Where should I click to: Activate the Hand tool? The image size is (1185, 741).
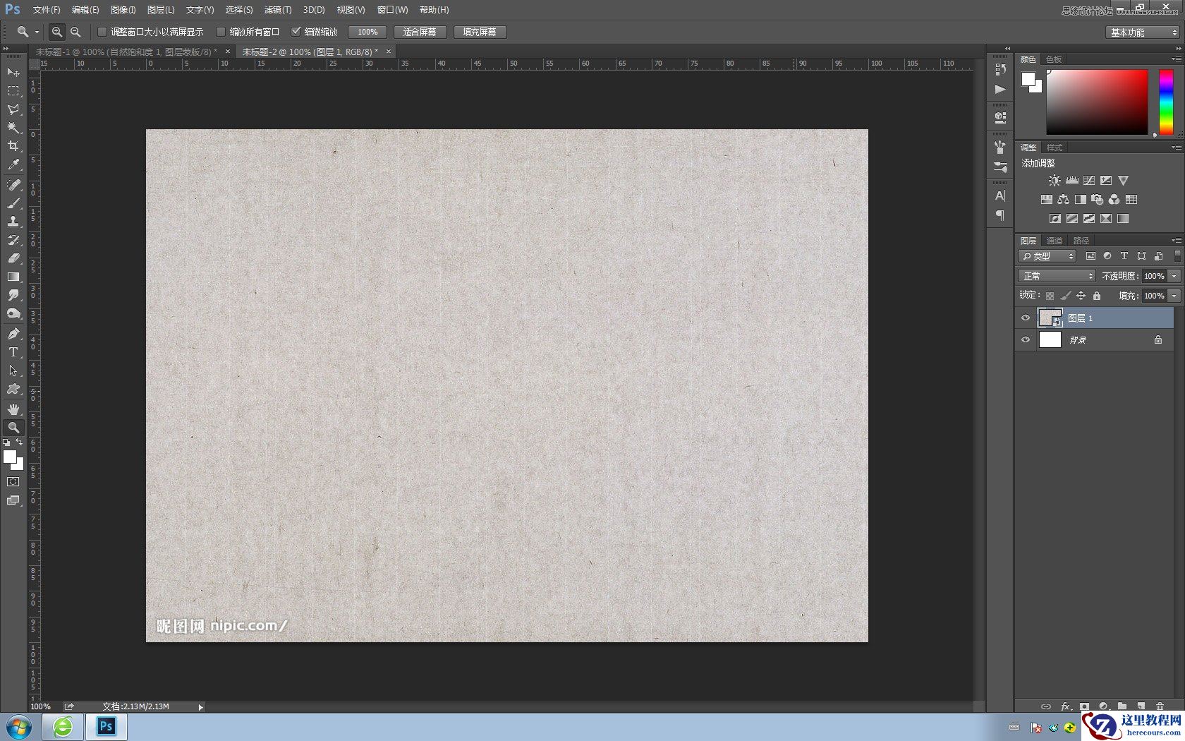pyautogui.click(x=13, y=408)
